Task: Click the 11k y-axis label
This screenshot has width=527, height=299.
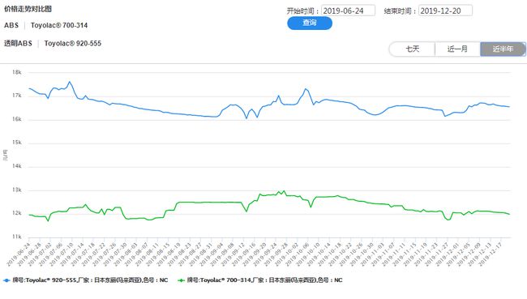Action: point(17,237)
